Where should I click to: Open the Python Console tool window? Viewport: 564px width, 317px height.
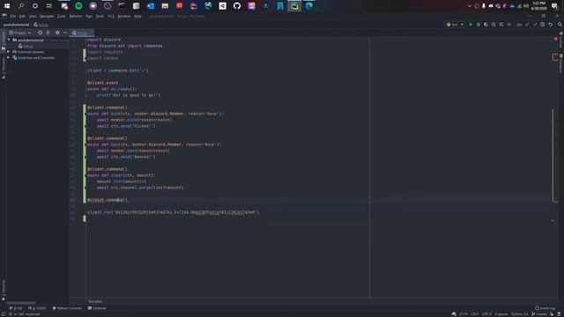[67, 308]
